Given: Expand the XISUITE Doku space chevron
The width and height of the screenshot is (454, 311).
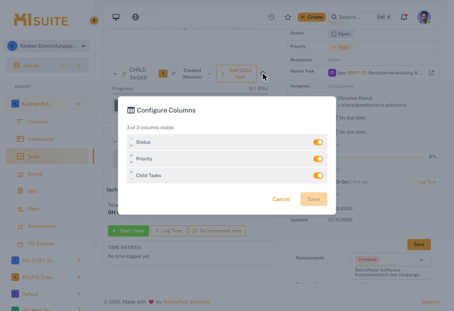Looking at the screenshot, I should click(79, 277).
